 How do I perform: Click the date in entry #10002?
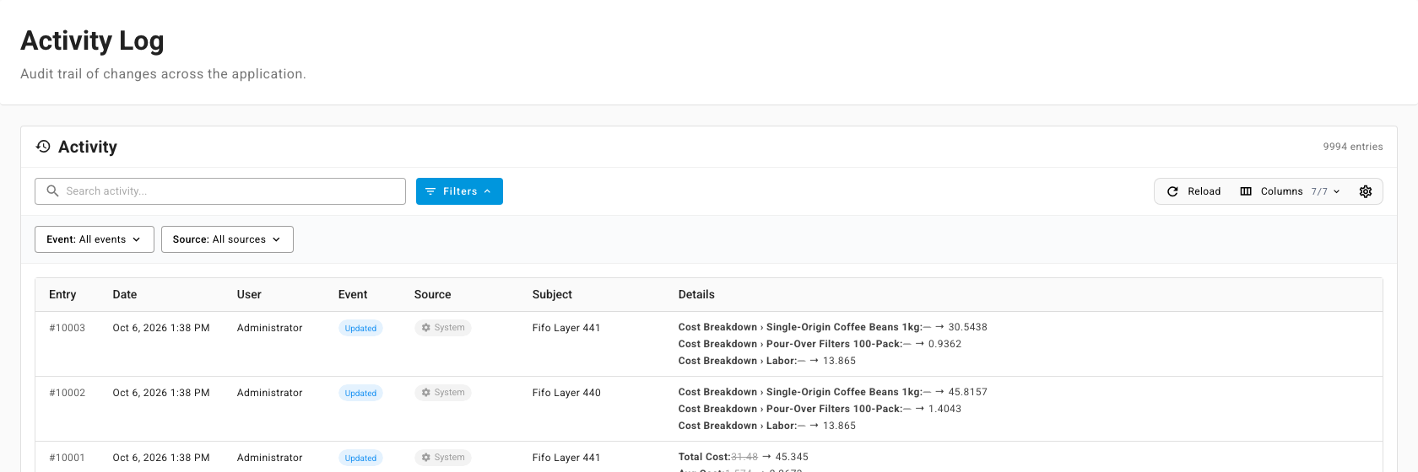pyautogui.click(x=161, y=393)
